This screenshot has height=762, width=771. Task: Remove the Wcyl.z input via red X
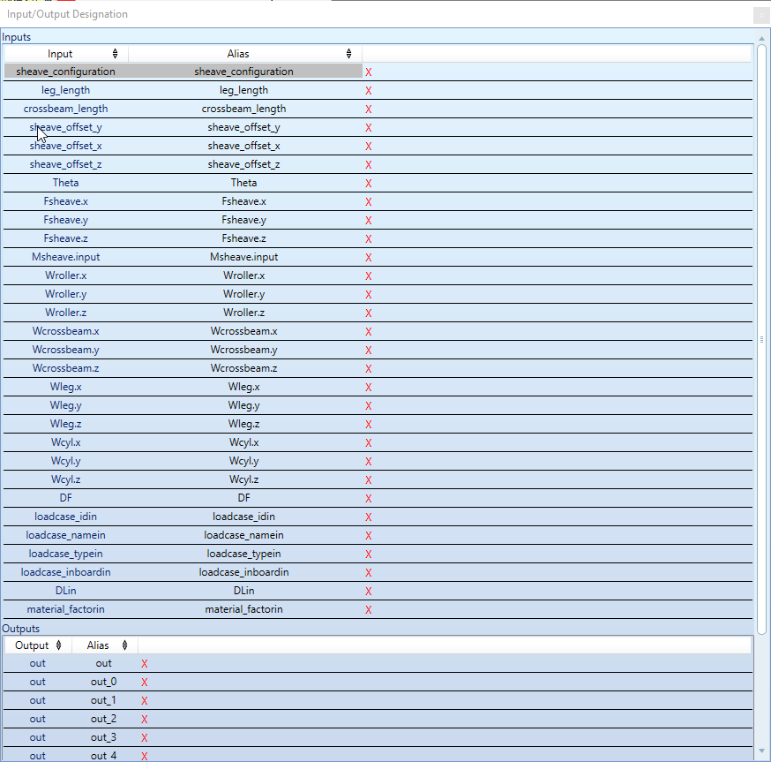368,479
